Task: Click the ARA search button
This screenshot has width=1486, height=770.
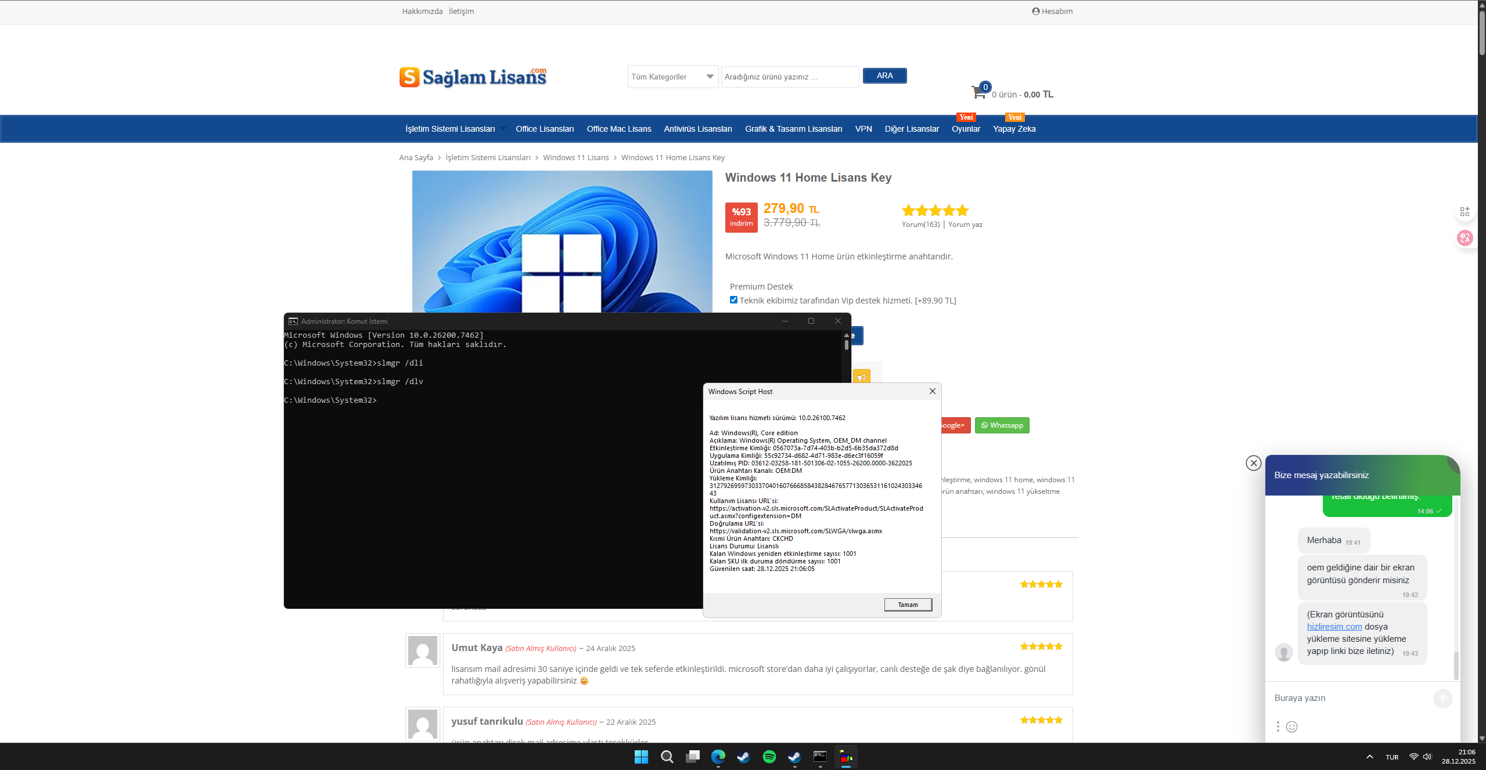Action: point(884,75)
